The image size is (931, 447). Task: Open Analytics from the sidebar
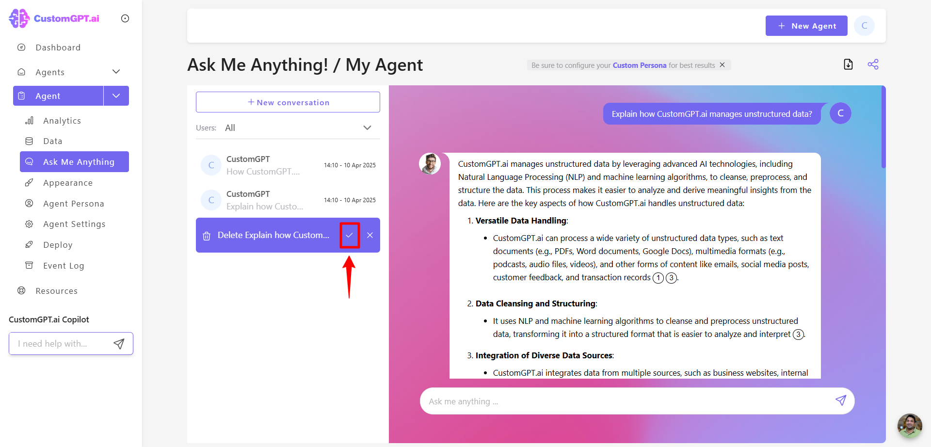coord(62,121)
